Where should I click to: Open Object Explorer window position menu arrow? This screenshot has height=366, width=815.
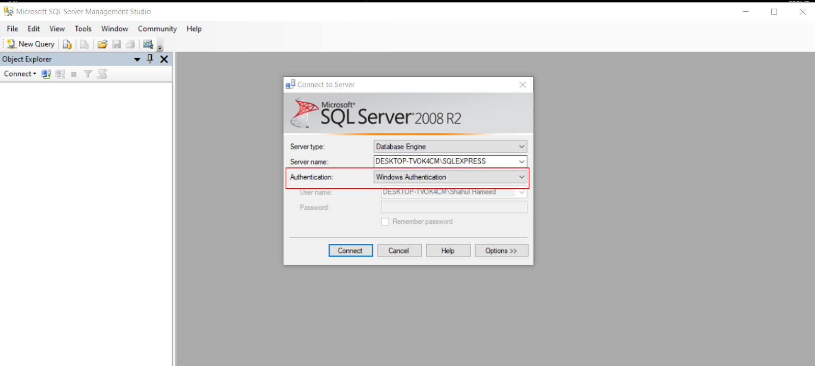(137, 60)
